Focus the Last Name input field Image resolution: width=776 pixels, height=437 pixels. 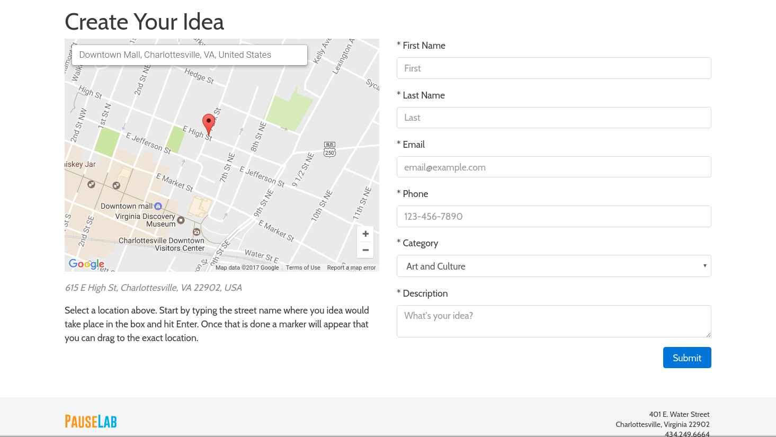click(554, 118)
